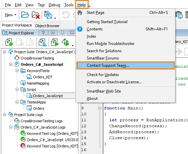Click the Project Explorer help question button

[x=43, y=33]
